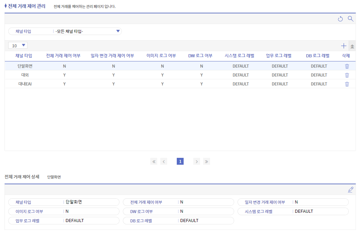The width and height of the screenshot is (358, 233).
Task: Go to last page with double-right arrow
Action: coord(206,162)
